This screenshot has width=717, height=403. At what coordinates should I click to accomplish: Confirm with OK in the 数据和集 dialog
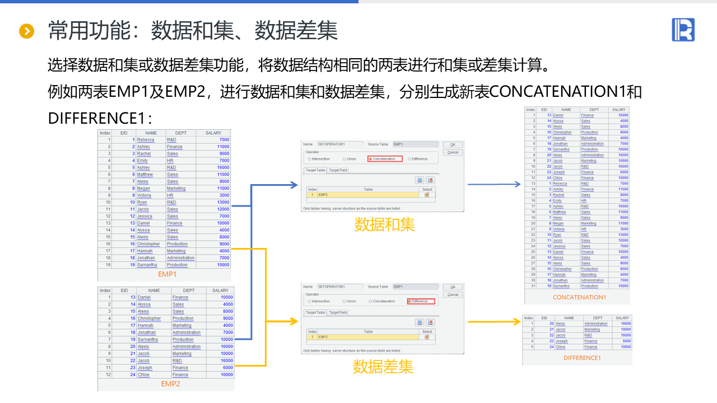click(x=453, y=144)
